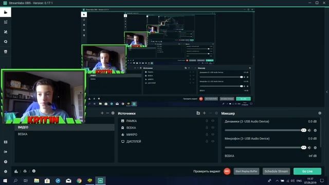
Task: Open settings gear for Микрофон audio
Action: (315, 147)
